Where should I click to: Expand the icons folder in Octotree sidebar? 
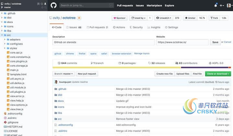pyautogui.click(x=2, y=26)
